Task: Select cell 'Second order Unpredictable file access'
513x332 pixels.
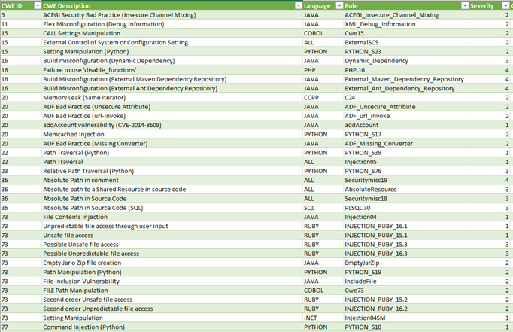Action: coord(172,309)
